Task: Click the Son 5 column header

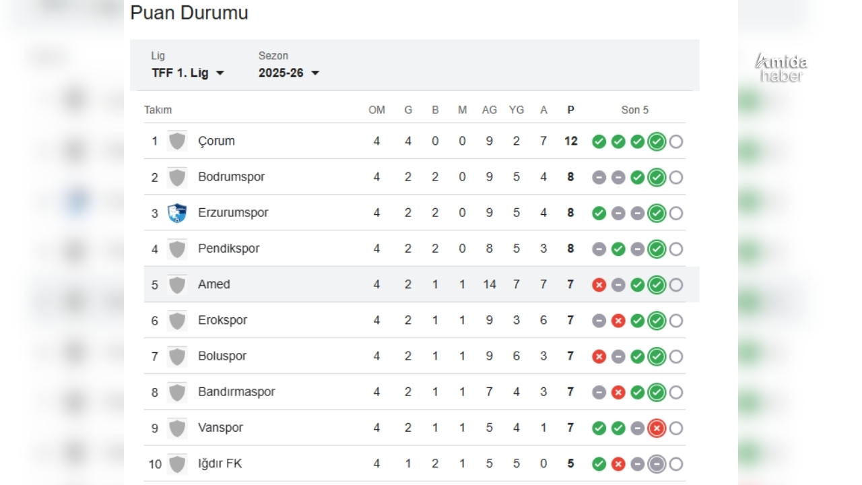Action: click(635, 110)
